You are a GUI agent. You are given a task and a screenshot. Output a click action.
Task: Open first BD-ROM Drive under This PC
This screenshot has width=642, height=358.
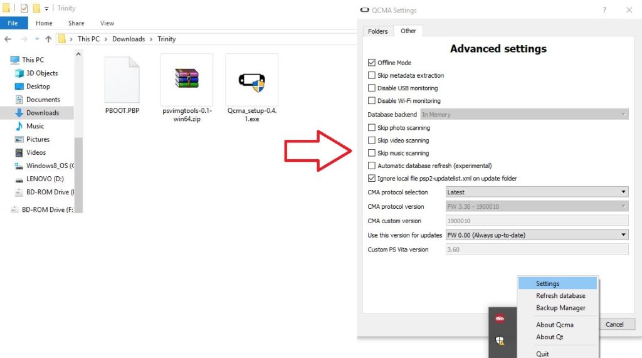click(x=50, y=192)
